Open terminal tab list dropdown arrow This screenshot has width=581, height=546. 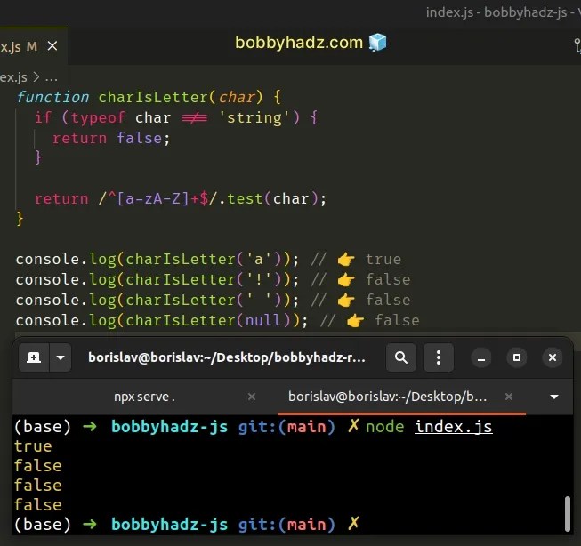[x=554, y=397]
